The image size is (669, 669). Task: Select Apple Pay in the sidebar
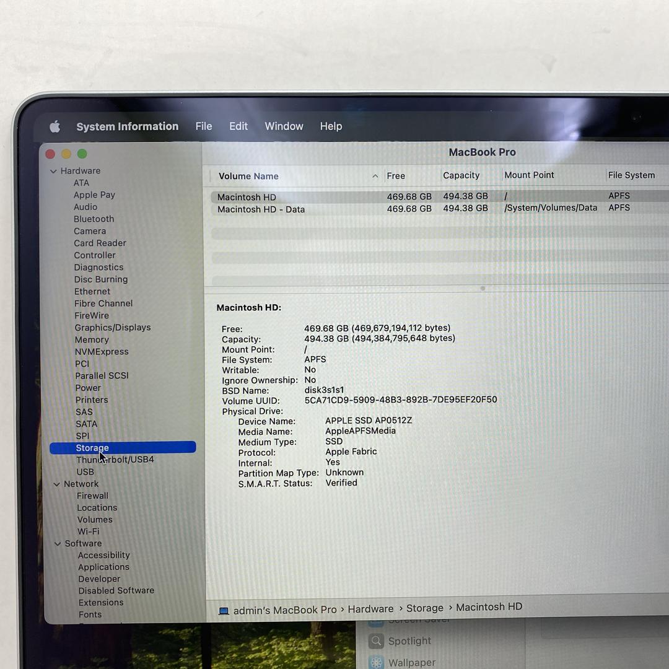coord(94,195)
